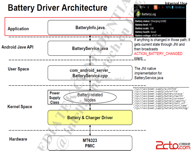
Task: Select the 'Battery scale: 100' line
Action: click(144, 28)
